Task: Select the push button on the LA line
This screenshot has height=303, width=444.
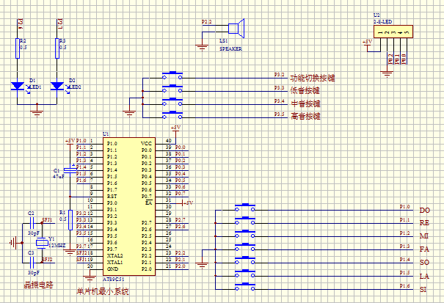Action: [x=245, y=274]
